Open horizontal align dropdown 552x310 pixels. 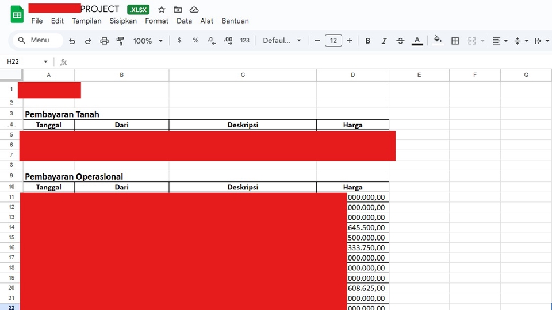click(x=500, y=41)
